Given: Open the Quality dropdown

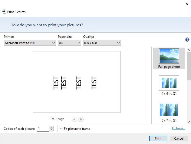Looking at the screenshot, I should click(102, 43).
